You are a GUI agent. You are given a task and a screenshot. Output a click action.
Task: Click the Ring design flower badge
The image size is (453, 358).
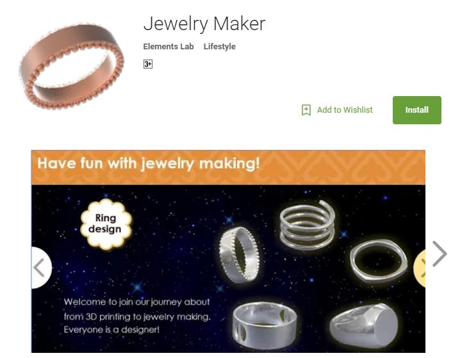point(106,224)
